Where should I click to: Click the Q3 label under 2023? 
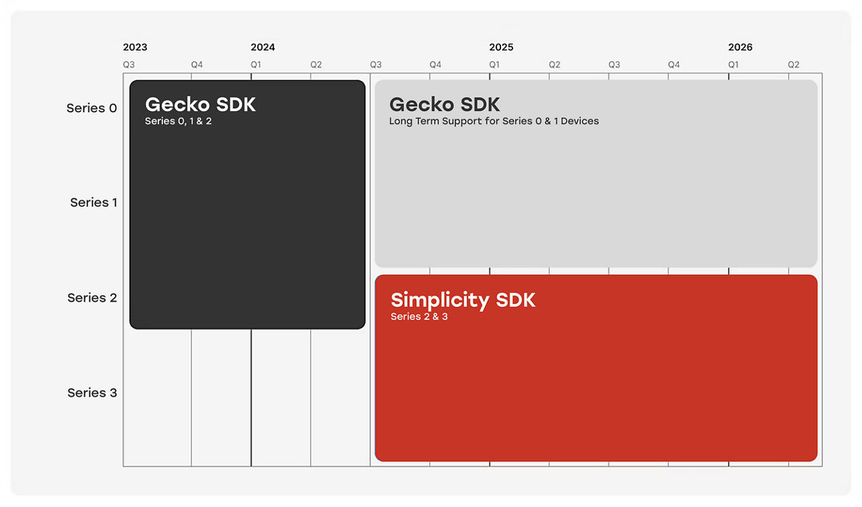click(129, 65)
